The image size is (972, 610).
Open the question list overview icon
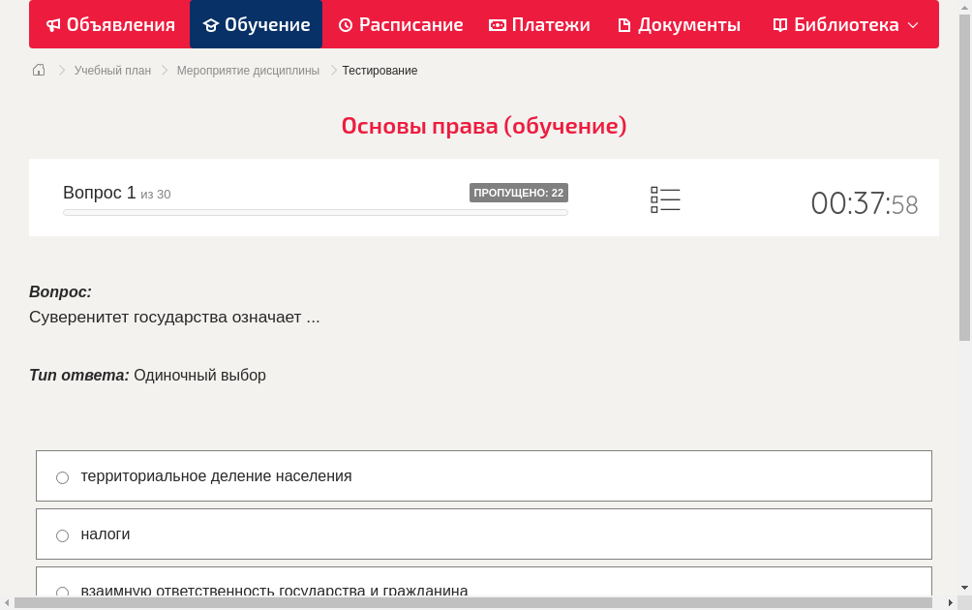coord(665,199)
